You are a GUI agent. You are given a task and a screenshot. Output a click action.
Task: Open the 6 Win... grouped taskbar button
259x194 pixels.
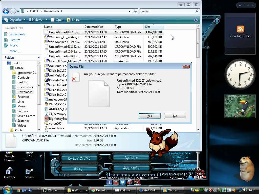(x=76, y=190)
